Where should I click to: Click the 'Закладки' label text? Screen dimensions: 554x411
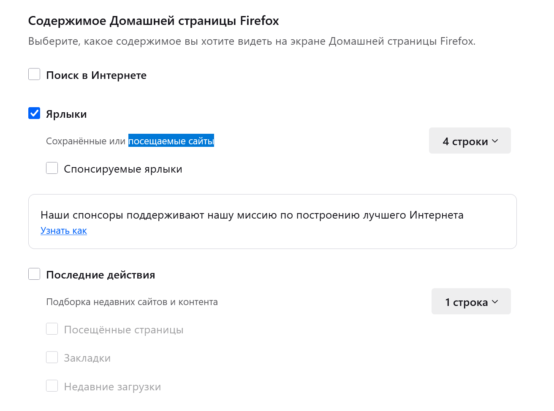pyautogui.click(x=87, y=358)
